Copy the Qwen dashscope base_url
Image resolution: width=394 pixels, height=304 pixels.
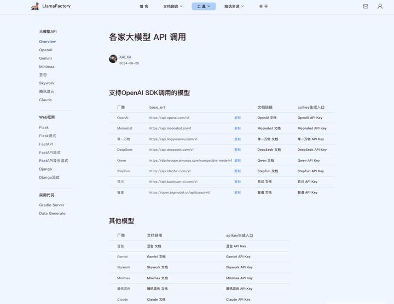pyautogui.click(x=237, y=160)
